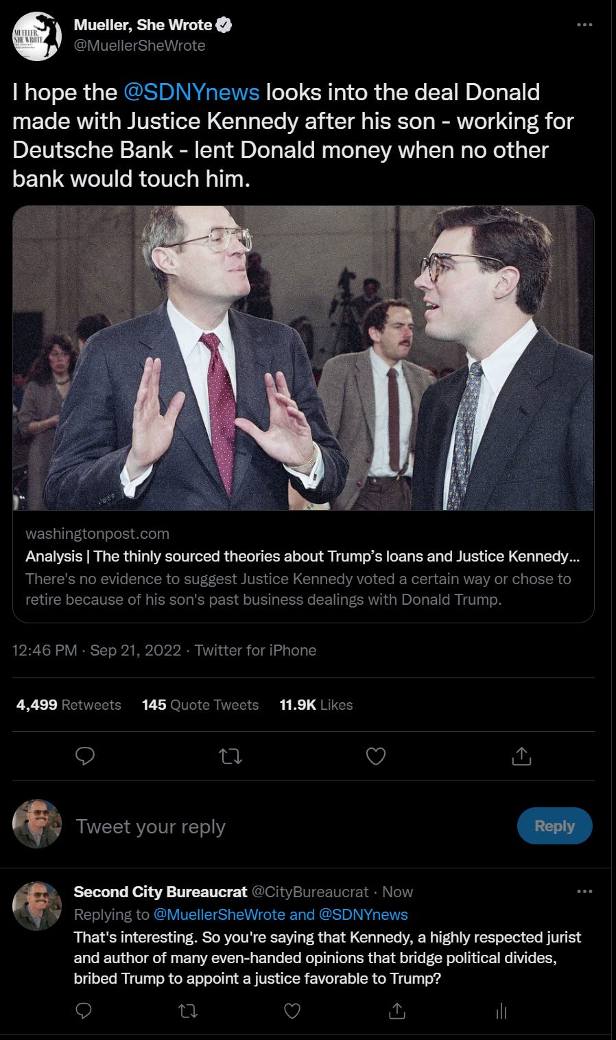Like the Mueller, She Wrote tweet
Image resolution: width=616 pixels, height=1040 pixels.
coord(376,756)
